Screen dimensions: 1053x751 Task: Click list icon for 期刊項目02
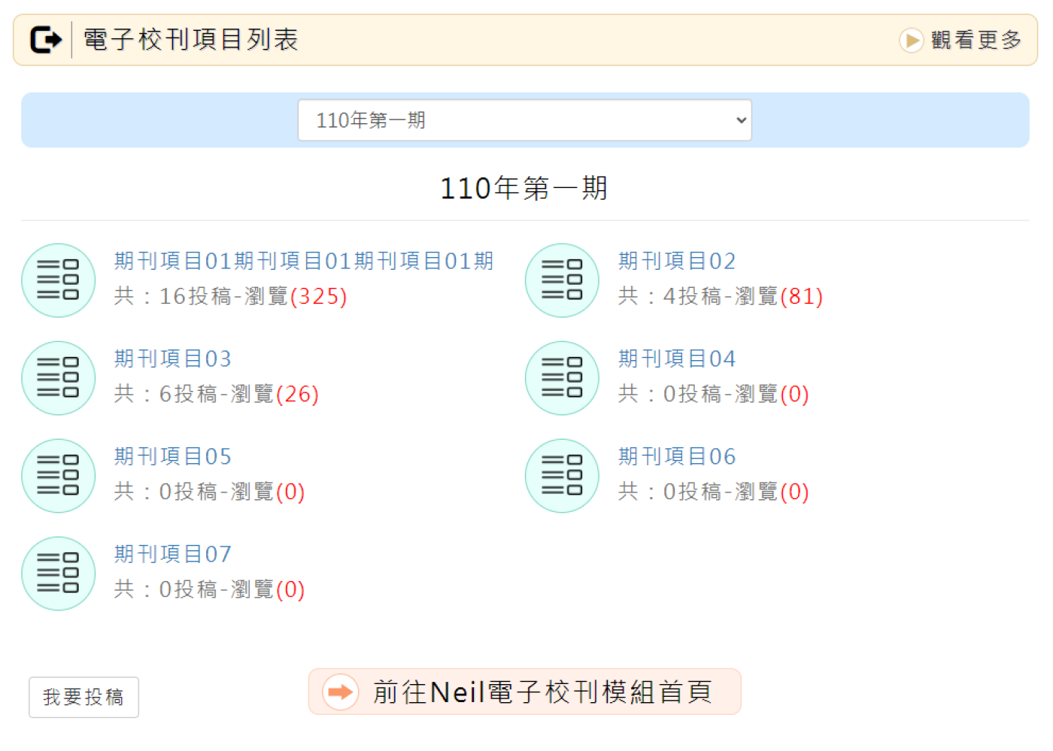(562, 280)
